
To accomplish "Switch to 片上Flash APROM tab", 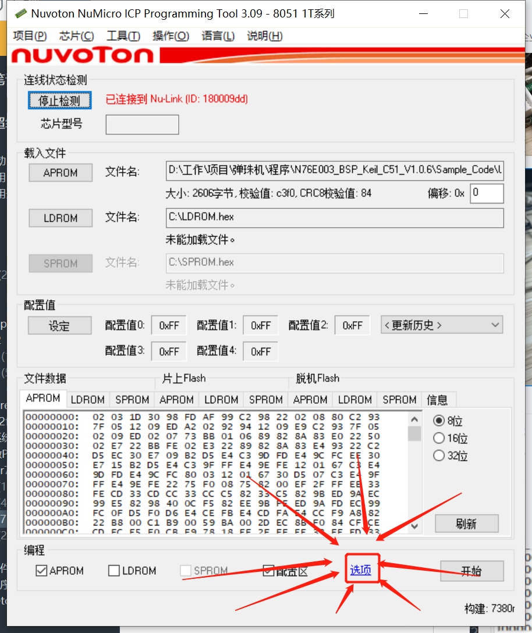I will (176, 400).
